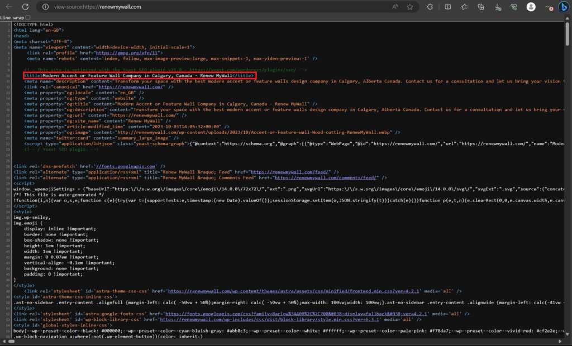572x346 pixels.
Task: Click the <html lang="en-GB"> line
Action: tap(39, 30)
